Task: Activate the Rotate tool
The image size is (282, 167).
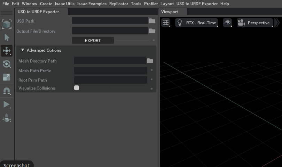Action: click(x=7, y=64)
